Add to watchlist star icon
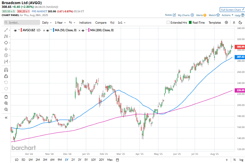Image resolution: width=245 pixels, height=163 pixels. pos(218,15)
